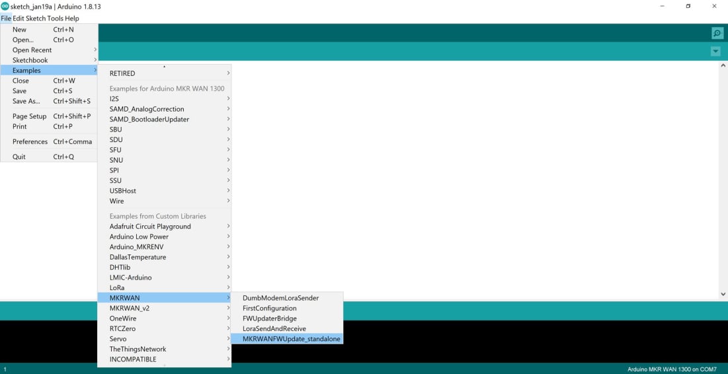Open the FirstConfiguration example sketch
728x374 pixels.
(269, 309)
